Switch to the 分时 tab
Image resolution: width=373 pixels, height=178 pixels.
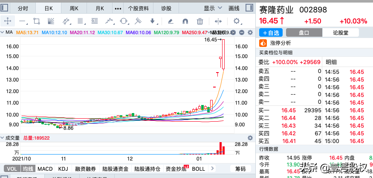pos(23,9)
